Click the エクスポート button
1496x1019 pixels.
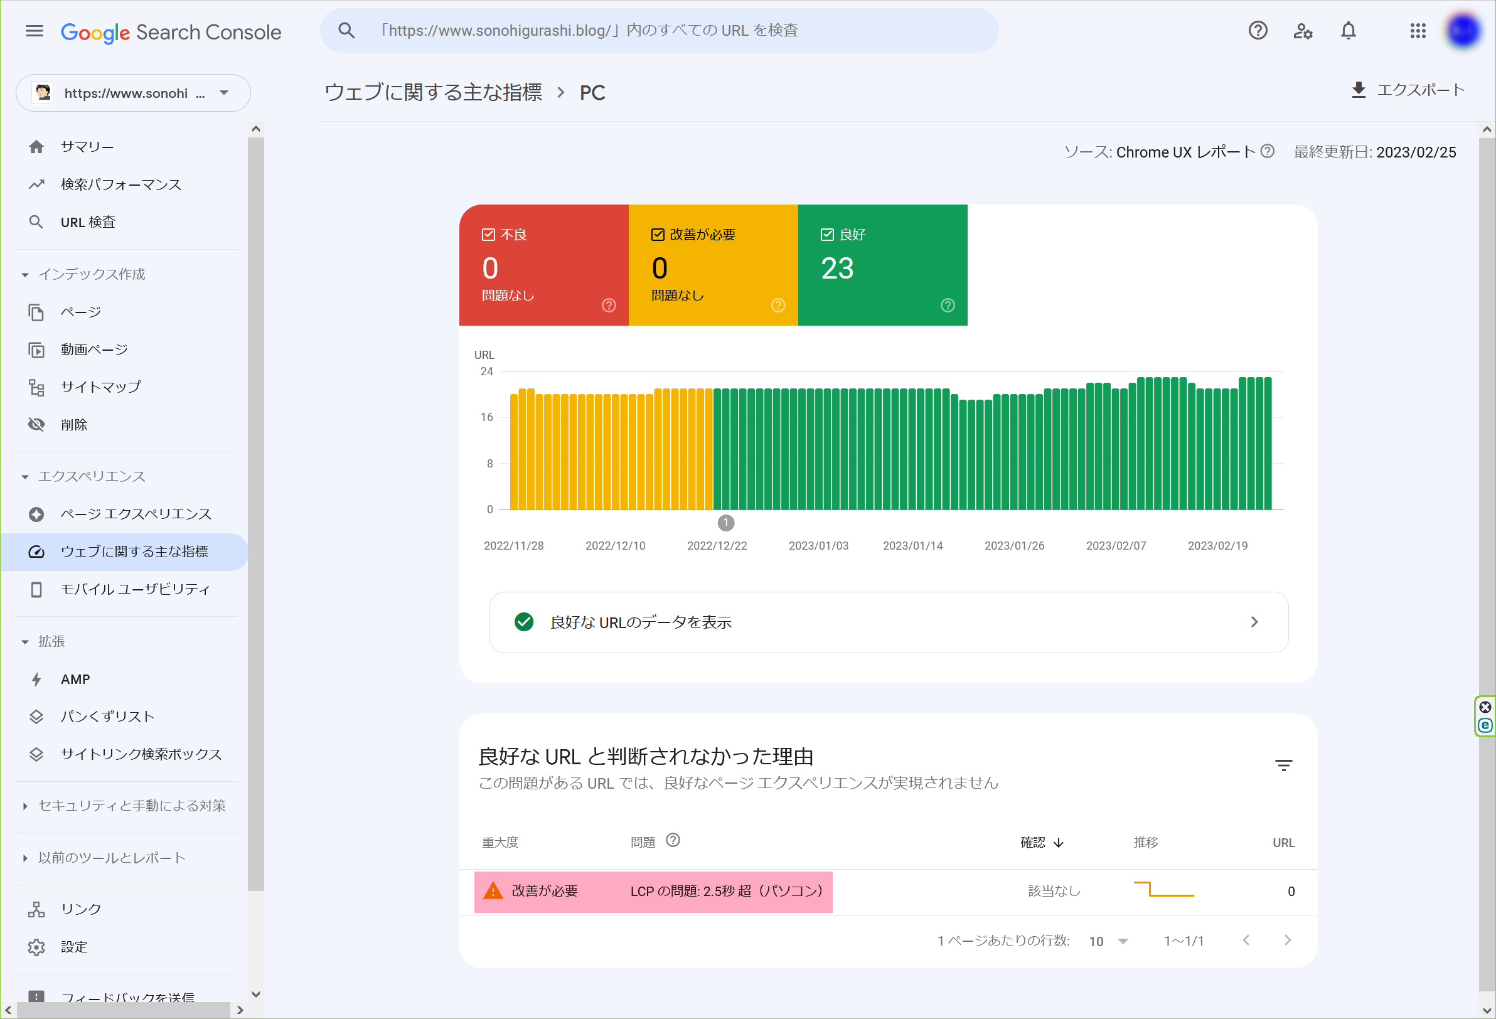point(1407,90)
